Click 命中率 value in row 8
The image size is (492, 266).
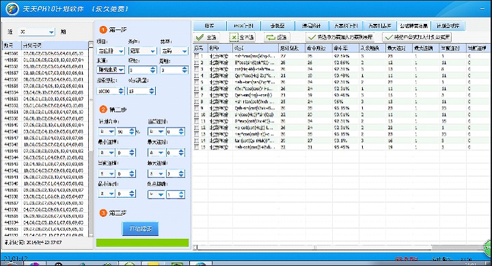[346, 102]
